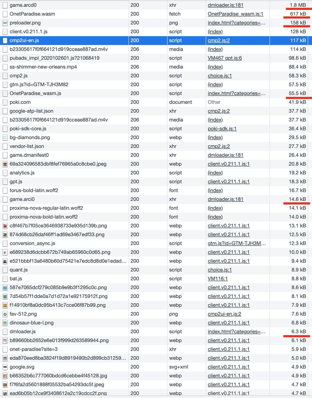Click the 206 status of ss-shimmer-new-orleans.mp4
Image resolution: width=312 pixels, height=398 pixels.
point(135,67)
